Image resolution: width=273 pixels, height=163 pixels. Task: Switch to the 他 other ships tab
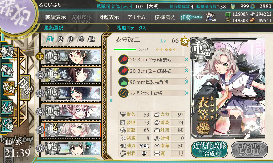[x=91, y=39]
